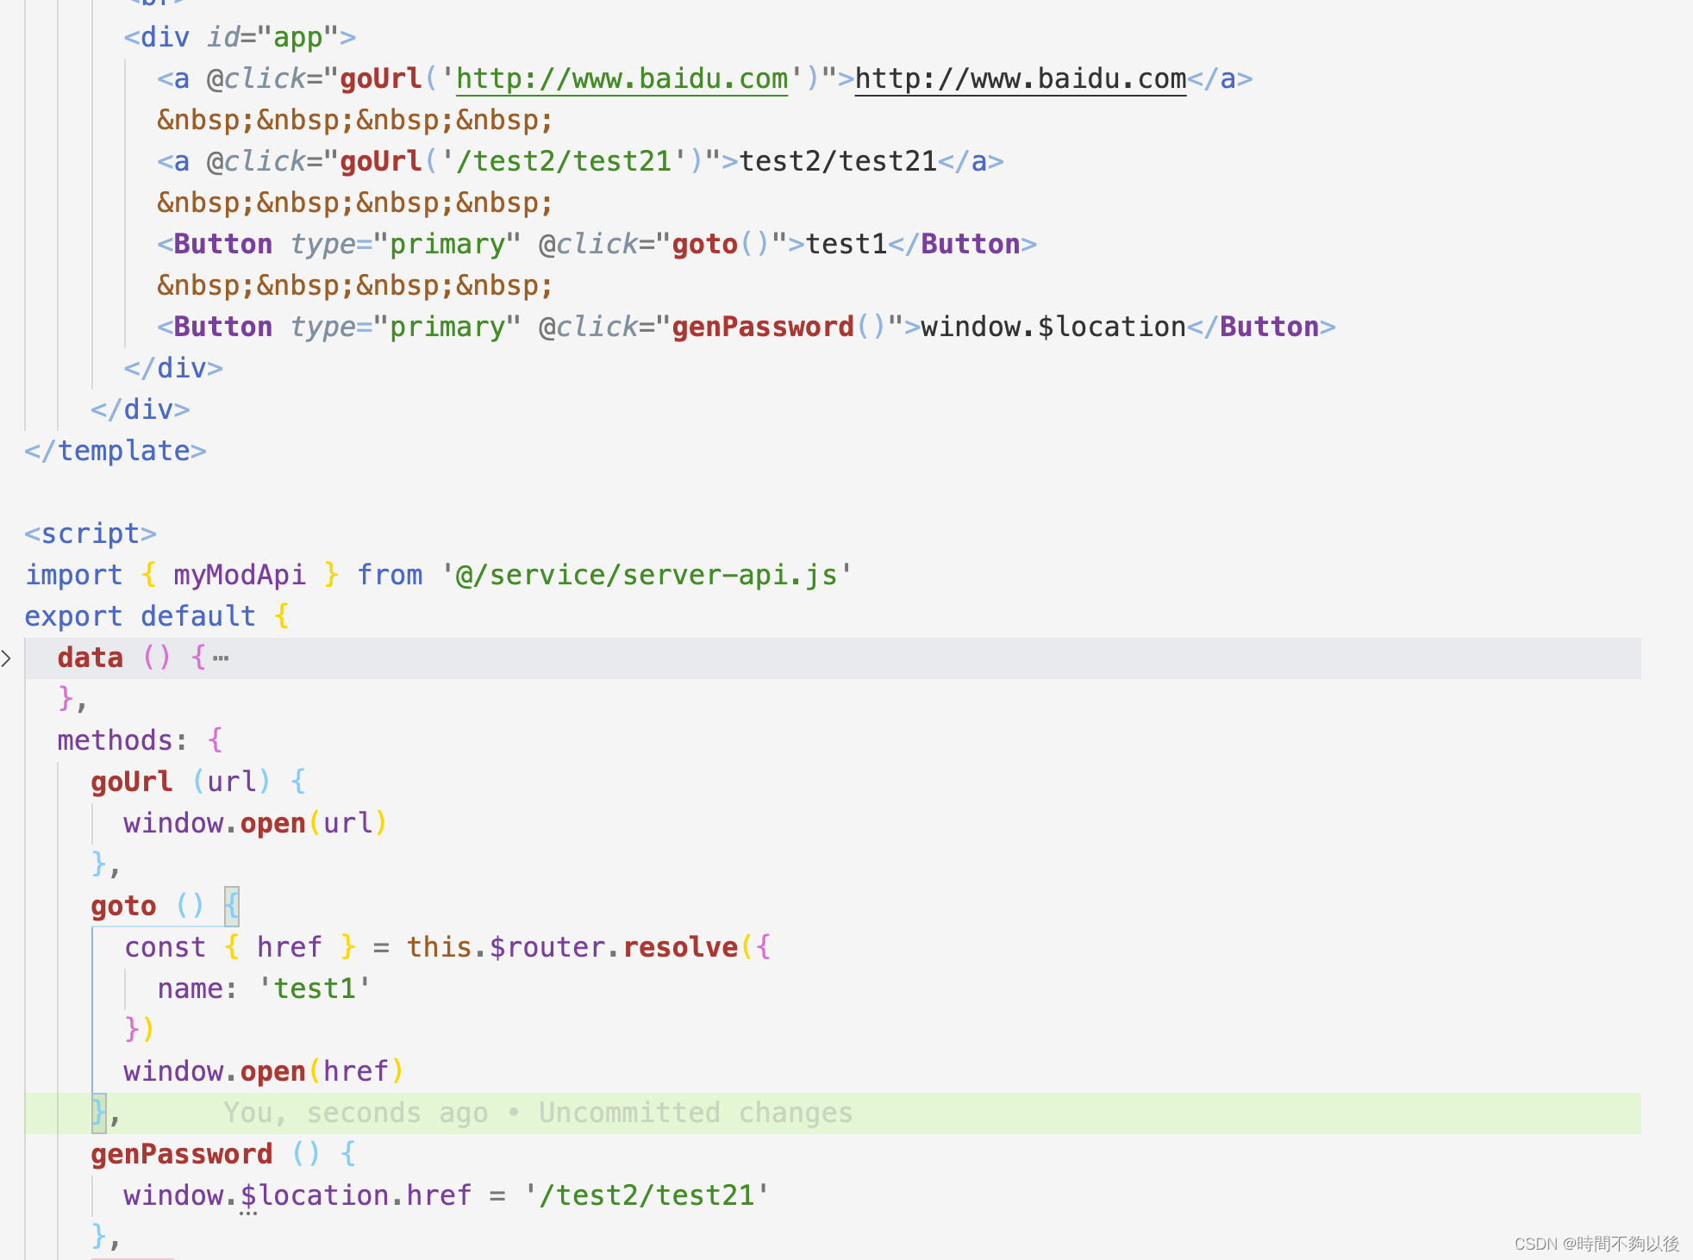Click the 'from' keyword in the import line
The width and height of the screenshot is (1693, 1260).
click(x=390, y=575)
